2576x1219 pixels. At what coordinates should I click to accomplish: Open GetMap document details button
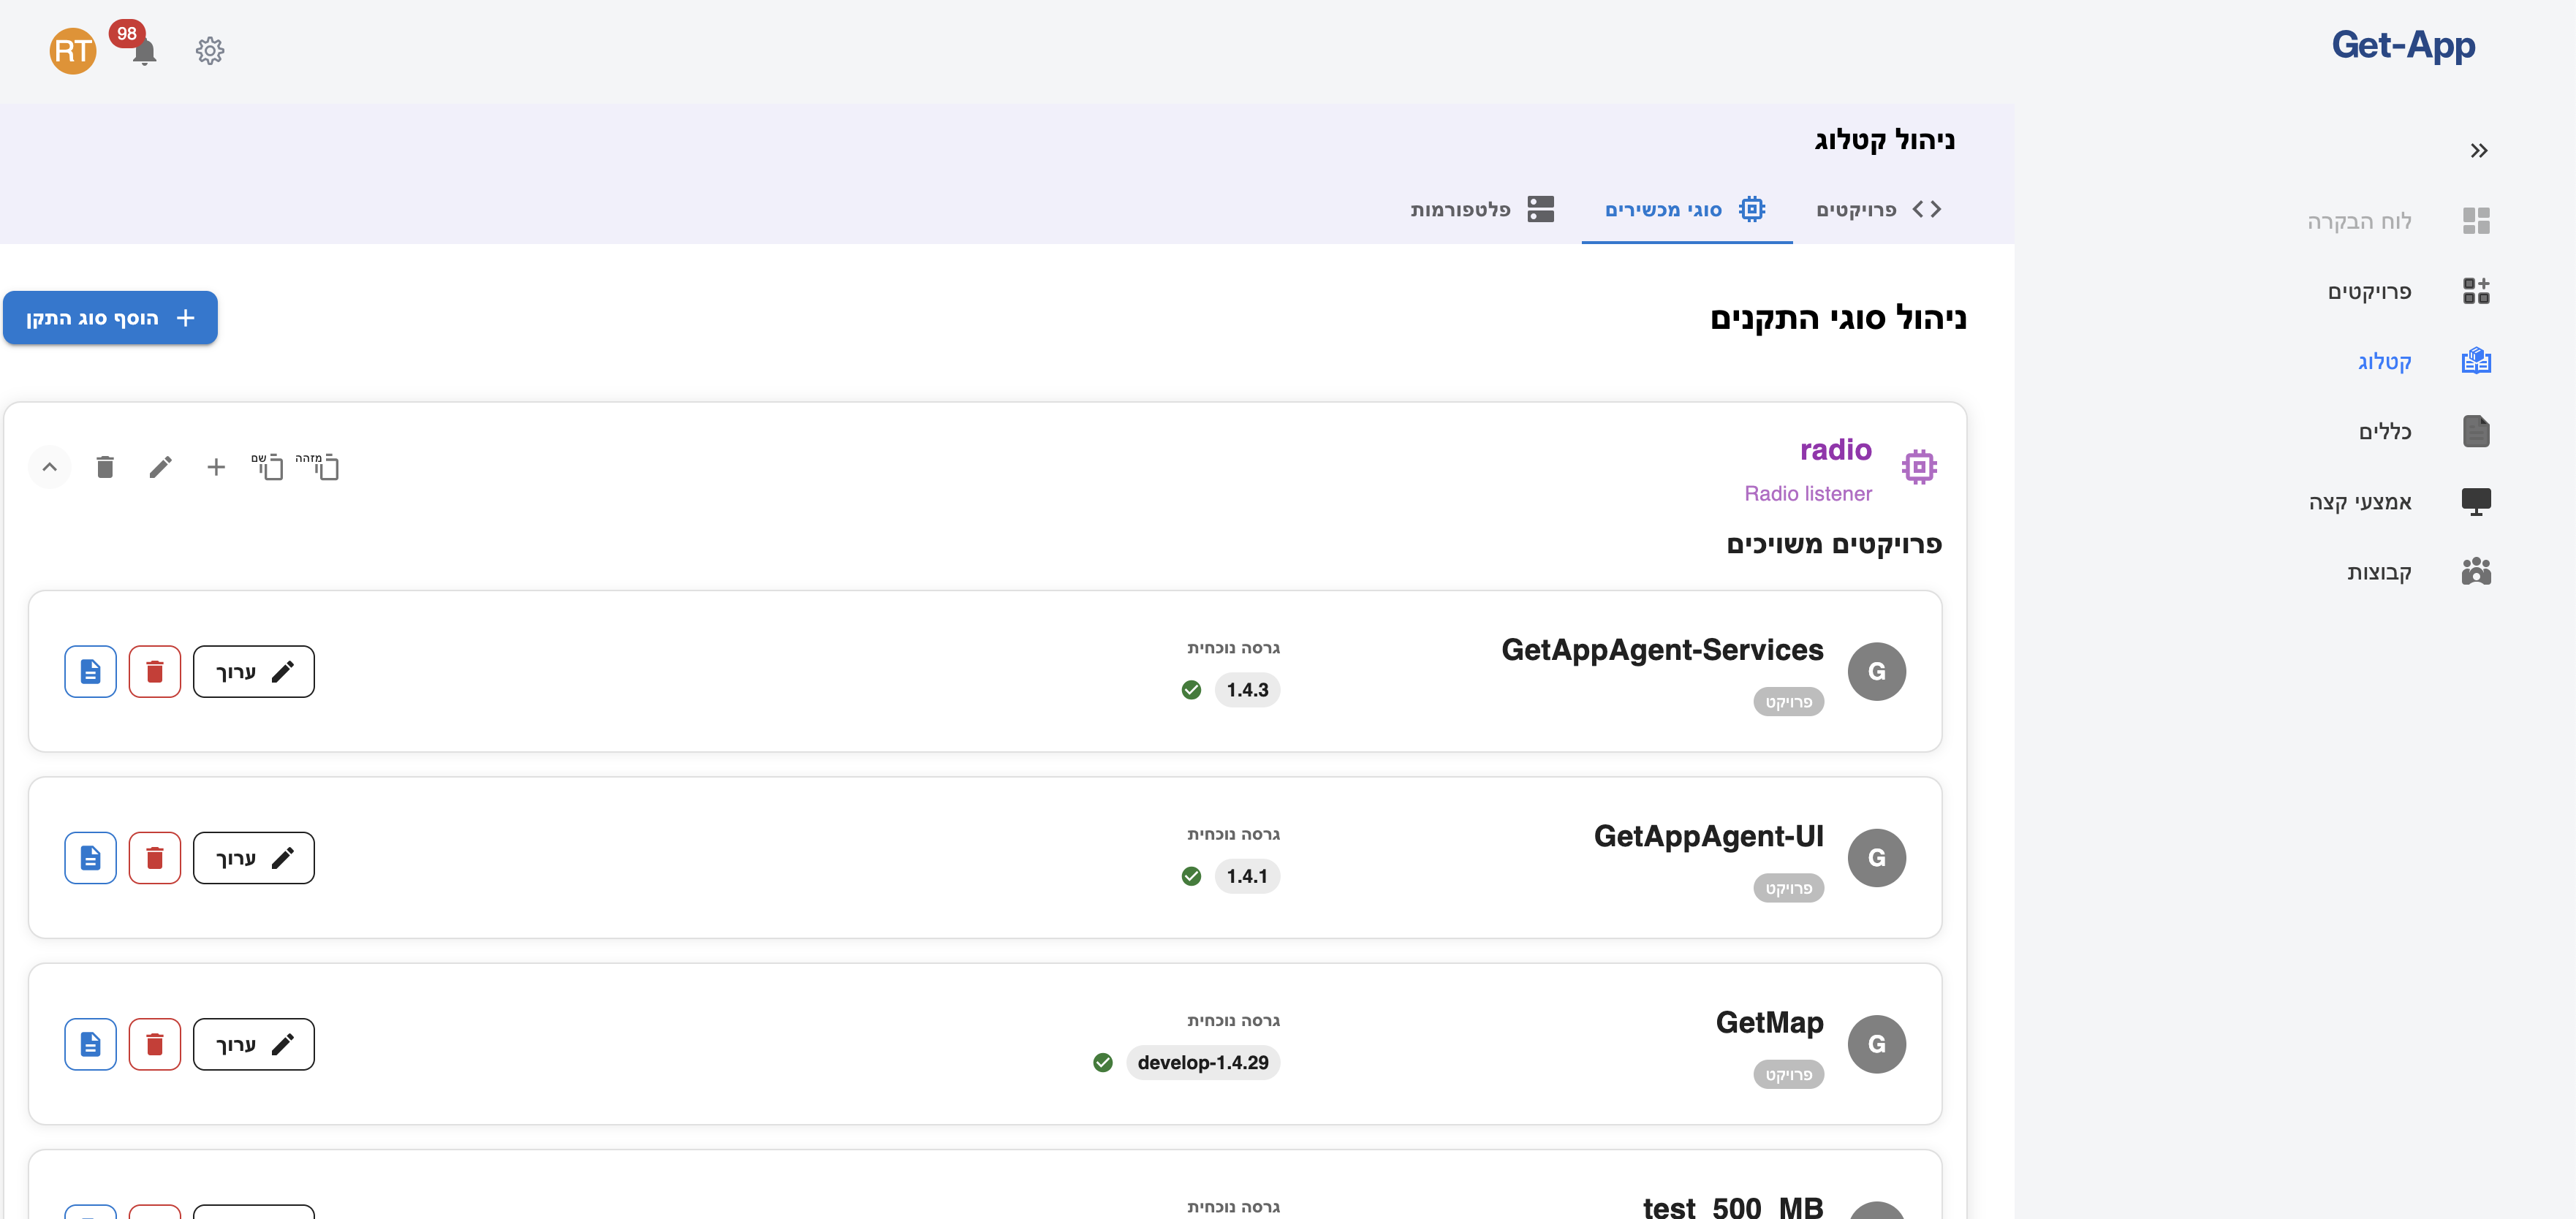(91, 1044)
